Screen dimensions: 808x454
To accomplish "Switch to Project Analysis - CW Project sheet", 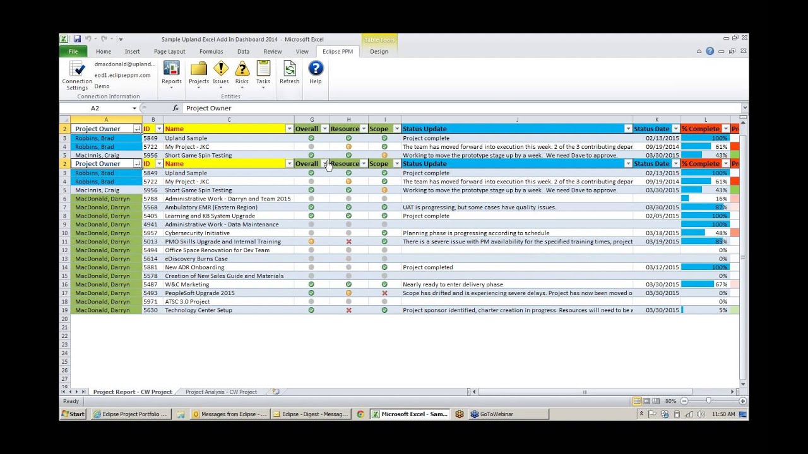I will pyautogui.click(x=221, y=392).
